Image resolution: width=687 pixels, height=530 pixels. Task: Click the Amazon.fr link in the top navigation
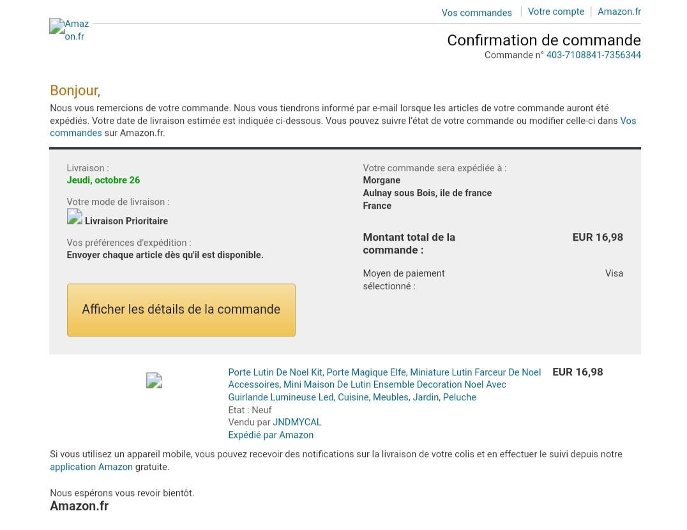619,11
